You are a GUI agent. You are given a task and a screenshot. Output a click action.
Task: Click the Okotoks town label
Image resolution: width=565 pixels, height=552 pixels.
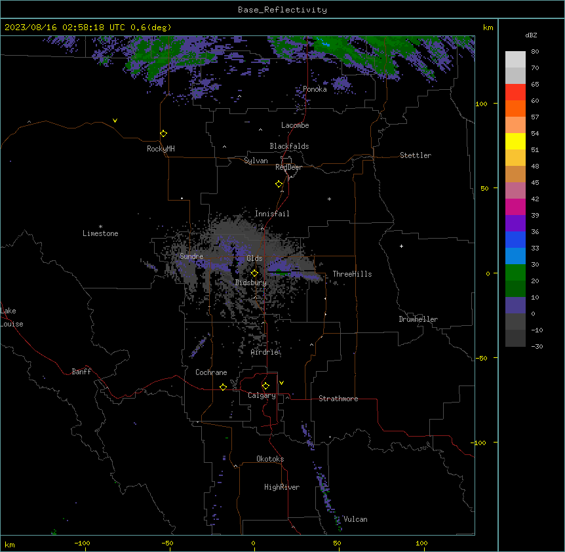(x=270, y=459)
